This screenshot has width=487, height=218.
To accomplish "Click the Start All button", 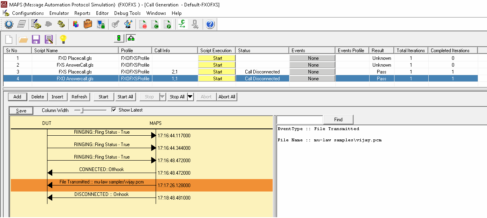I will [125, 97].
